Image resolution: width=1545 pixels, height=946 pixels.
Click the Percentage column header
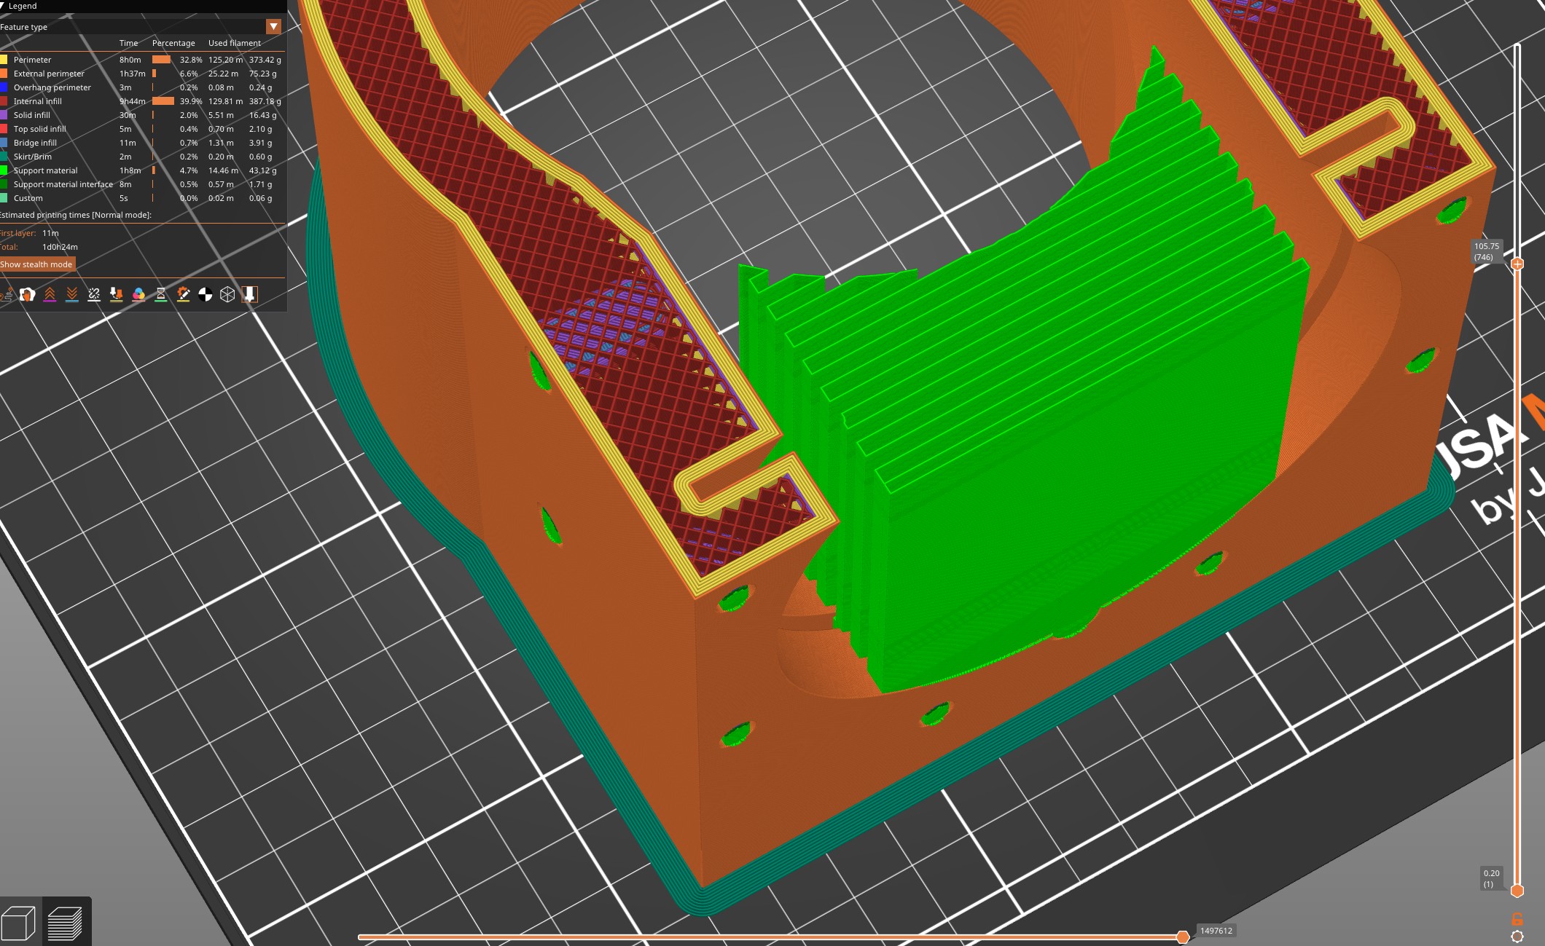tap(173, 43)
